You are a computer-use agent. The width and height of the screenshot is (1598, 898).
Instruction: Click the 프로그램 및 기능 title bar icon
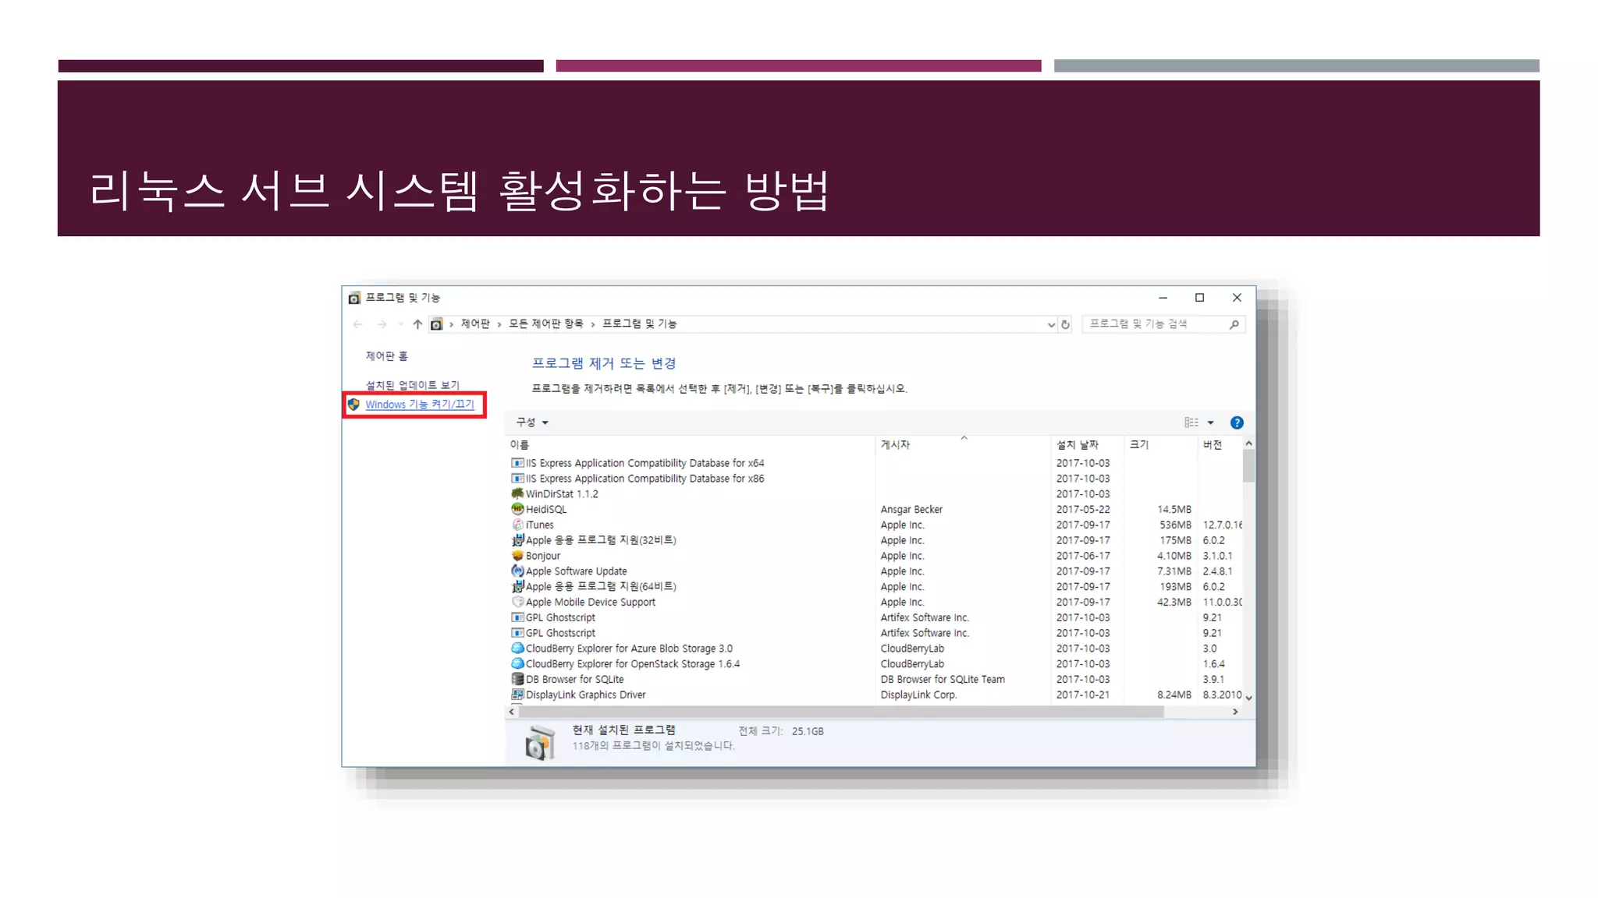[354, 298]
